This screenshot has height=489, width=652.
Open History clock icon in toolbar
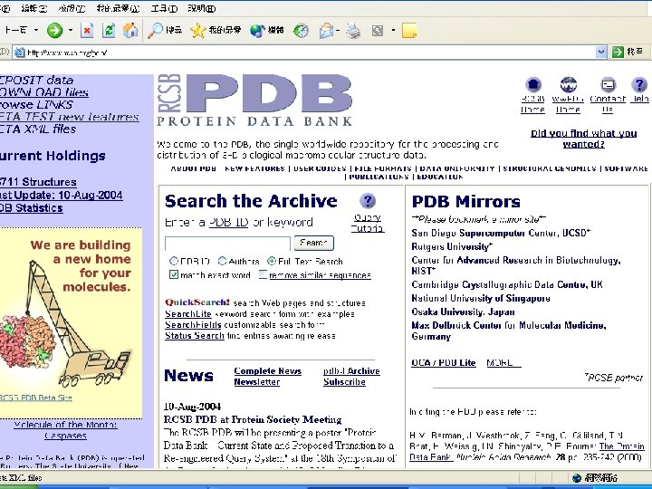[x=301, y=31]
